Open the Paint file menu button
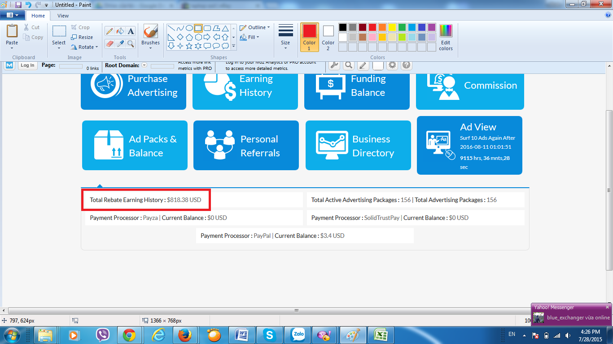 pyautogui.click(x=12, y=15)
